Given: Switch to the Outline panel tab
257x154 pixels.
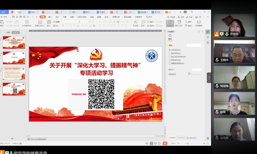Looking at the screenshot, I should coord(8,33).
